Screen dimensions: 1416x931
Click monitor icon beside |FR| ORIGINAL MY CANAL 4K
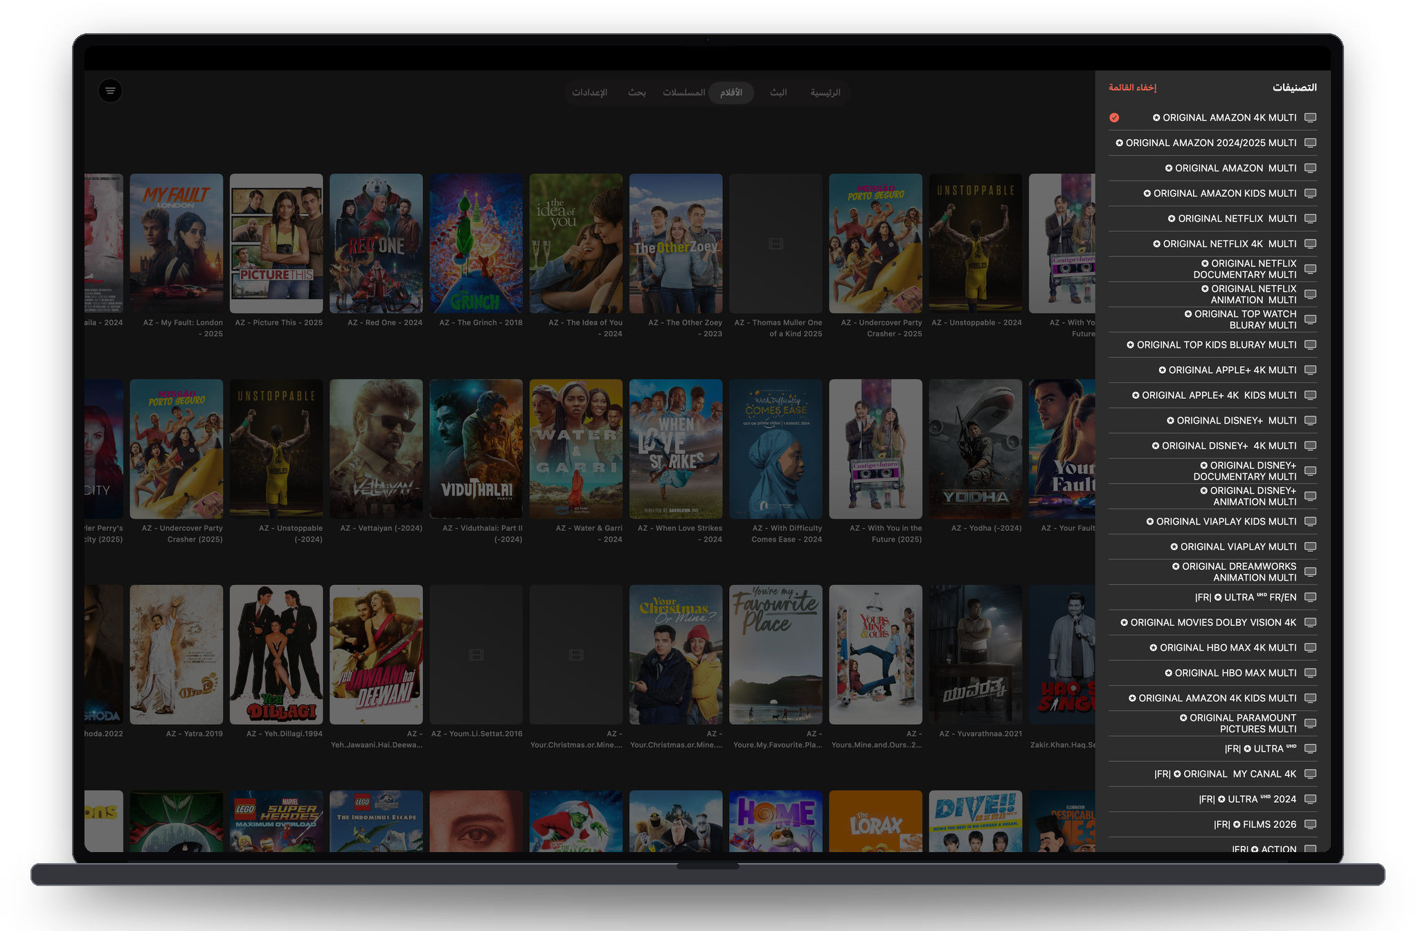tap(1310, 774)
